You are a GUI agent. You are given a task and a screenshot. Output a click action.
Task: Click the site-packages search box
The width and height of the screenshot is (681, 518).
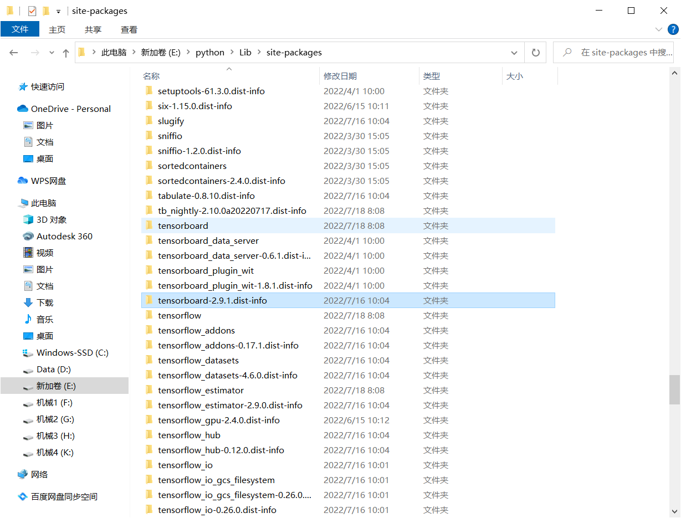pyautogui.click(x=615, y=53)
